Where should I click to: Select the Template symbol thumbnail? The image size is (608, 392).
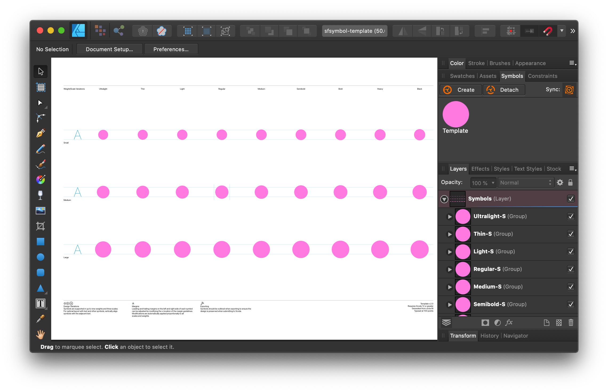tap(455, 114)
